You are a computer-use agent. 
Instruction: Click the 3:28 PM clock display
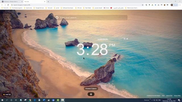click(96, 49)
